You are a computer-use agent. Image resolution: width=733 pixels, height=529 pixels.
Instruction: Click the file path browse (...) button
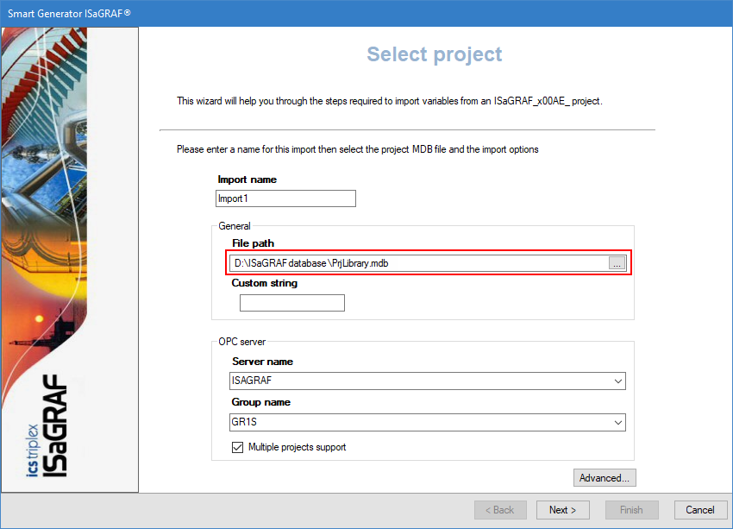point(617,264)
